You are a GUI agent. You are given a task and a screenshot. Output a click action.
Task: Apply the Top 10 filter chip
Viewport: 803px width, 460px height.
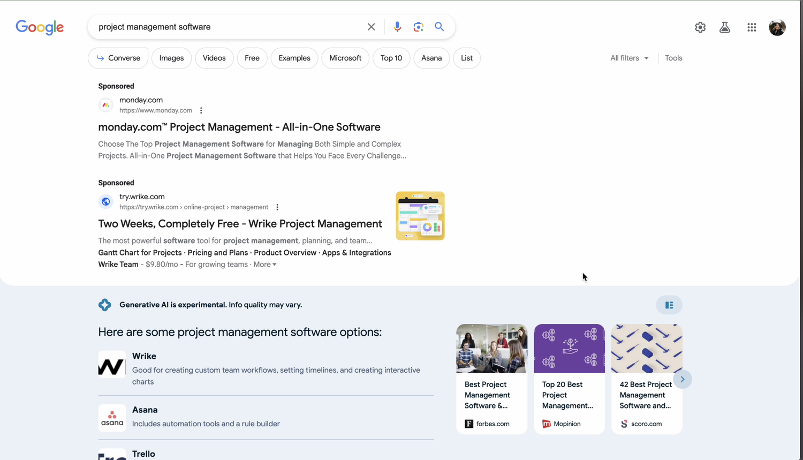click(x=391, y=58)
